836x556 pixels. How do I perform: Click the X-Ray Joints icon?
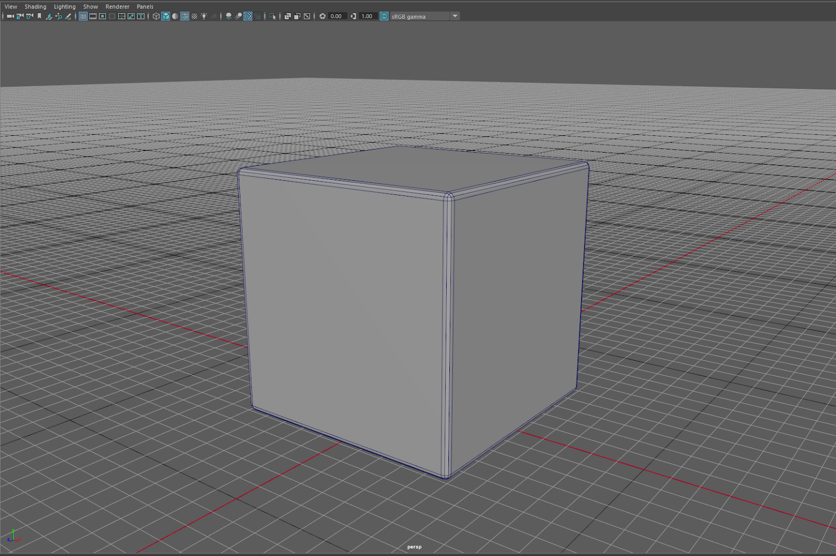(x=307, y=16)
